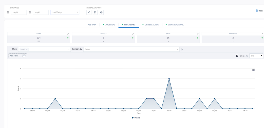Click the share report icon
The image size is (264, 128).
pos(89,12)
